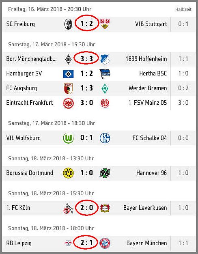Click the 3:0 Frankfurt–Mainz final score
Screen dimensions: 198x254
(x=87, y=103)
